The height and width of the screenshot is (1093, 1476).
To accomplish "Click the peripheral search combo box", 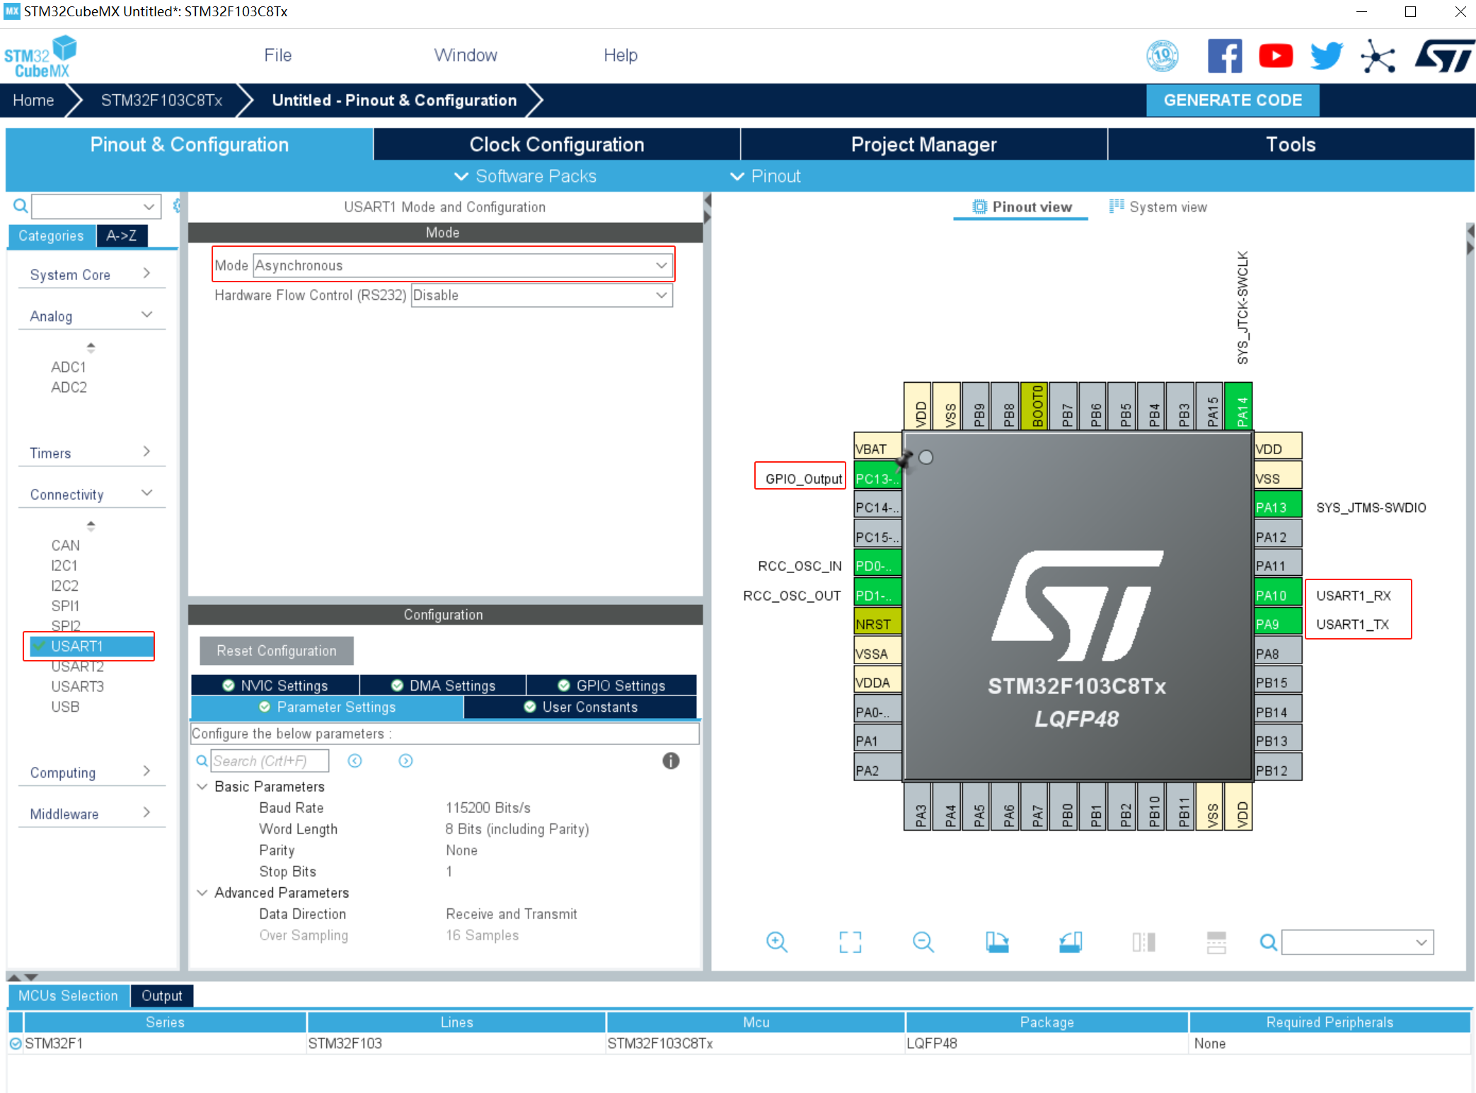I will [96, 206].
